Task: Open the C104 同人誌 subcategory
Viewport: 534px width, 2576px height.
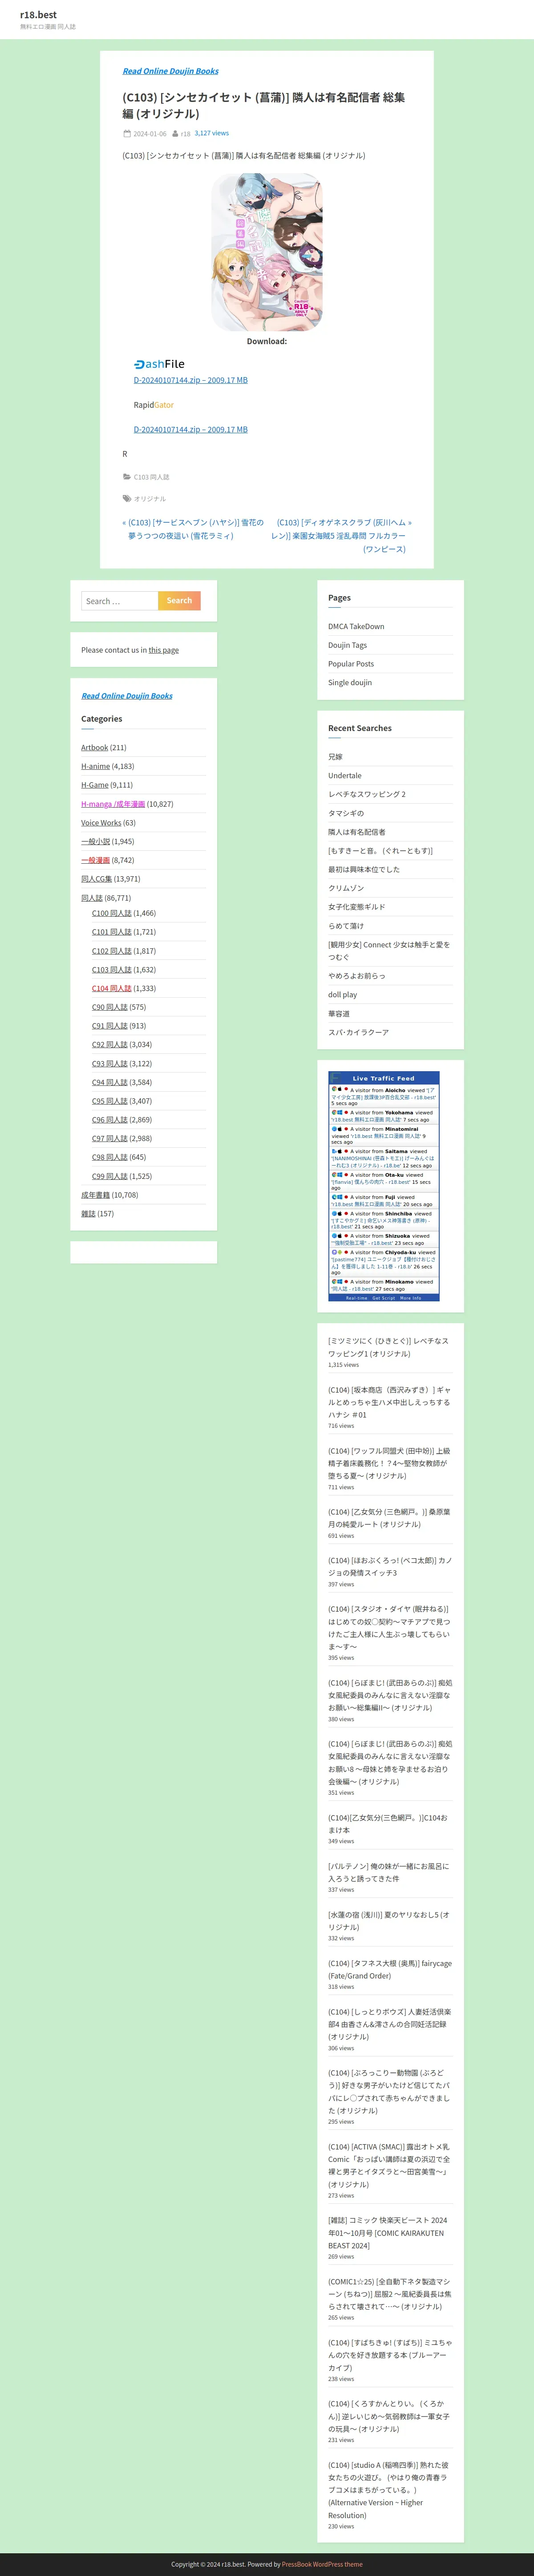Action: pos(112,988)
